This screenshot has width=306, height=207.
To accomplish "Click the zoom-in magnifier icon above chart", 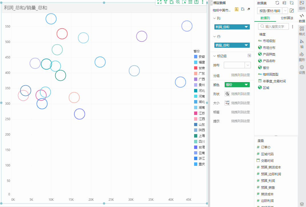I will pyautogui.click(x=178, y=2).
